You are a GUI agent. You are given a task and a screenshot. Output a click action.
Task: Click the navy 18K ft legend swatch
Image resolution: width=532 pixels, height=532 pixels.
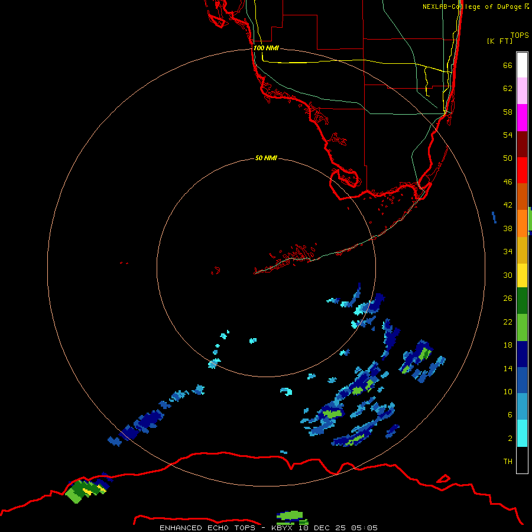[522, 354]
